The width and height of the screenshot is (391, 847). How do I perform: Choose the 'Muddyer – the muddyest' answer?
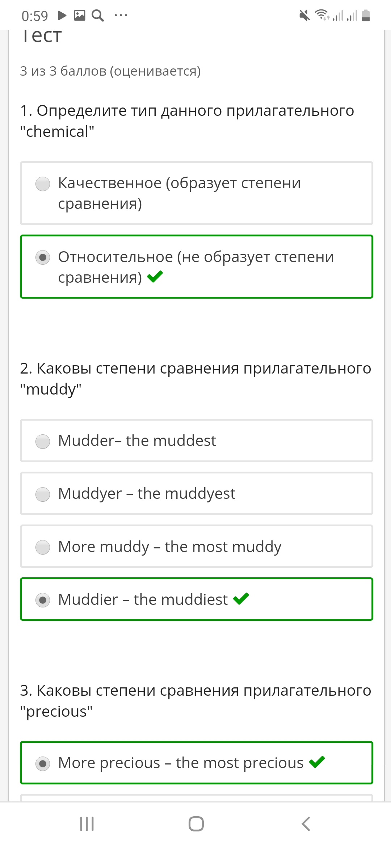point(197,493)
